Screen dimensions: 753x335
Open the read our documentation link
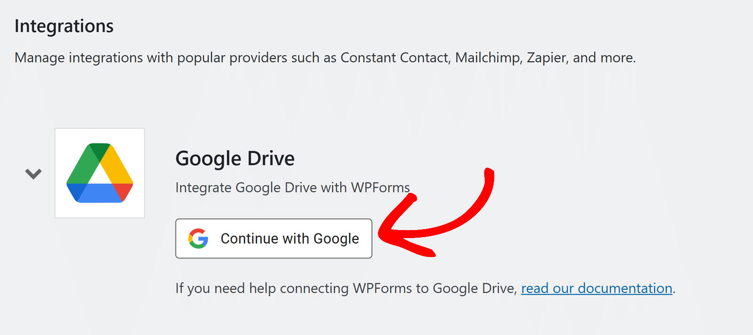(596, 288)
